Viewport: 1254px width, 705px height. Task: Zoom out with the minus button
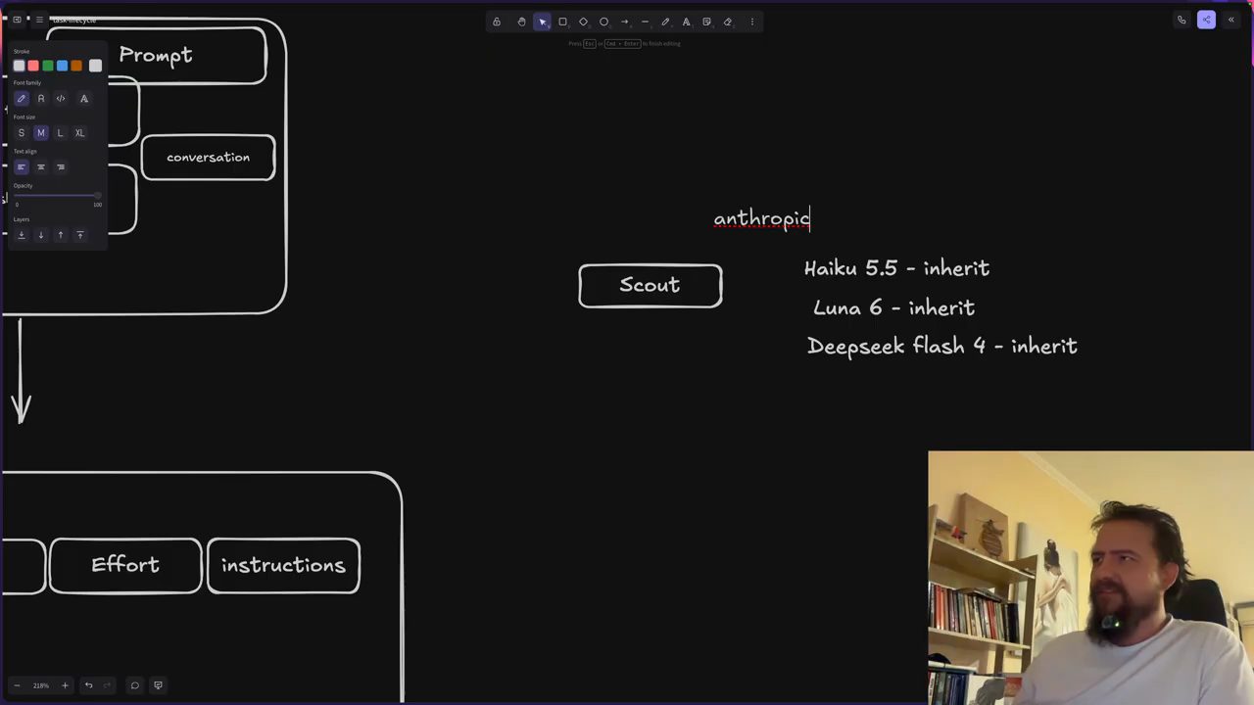pyautogui.click(x=17, y=685)
